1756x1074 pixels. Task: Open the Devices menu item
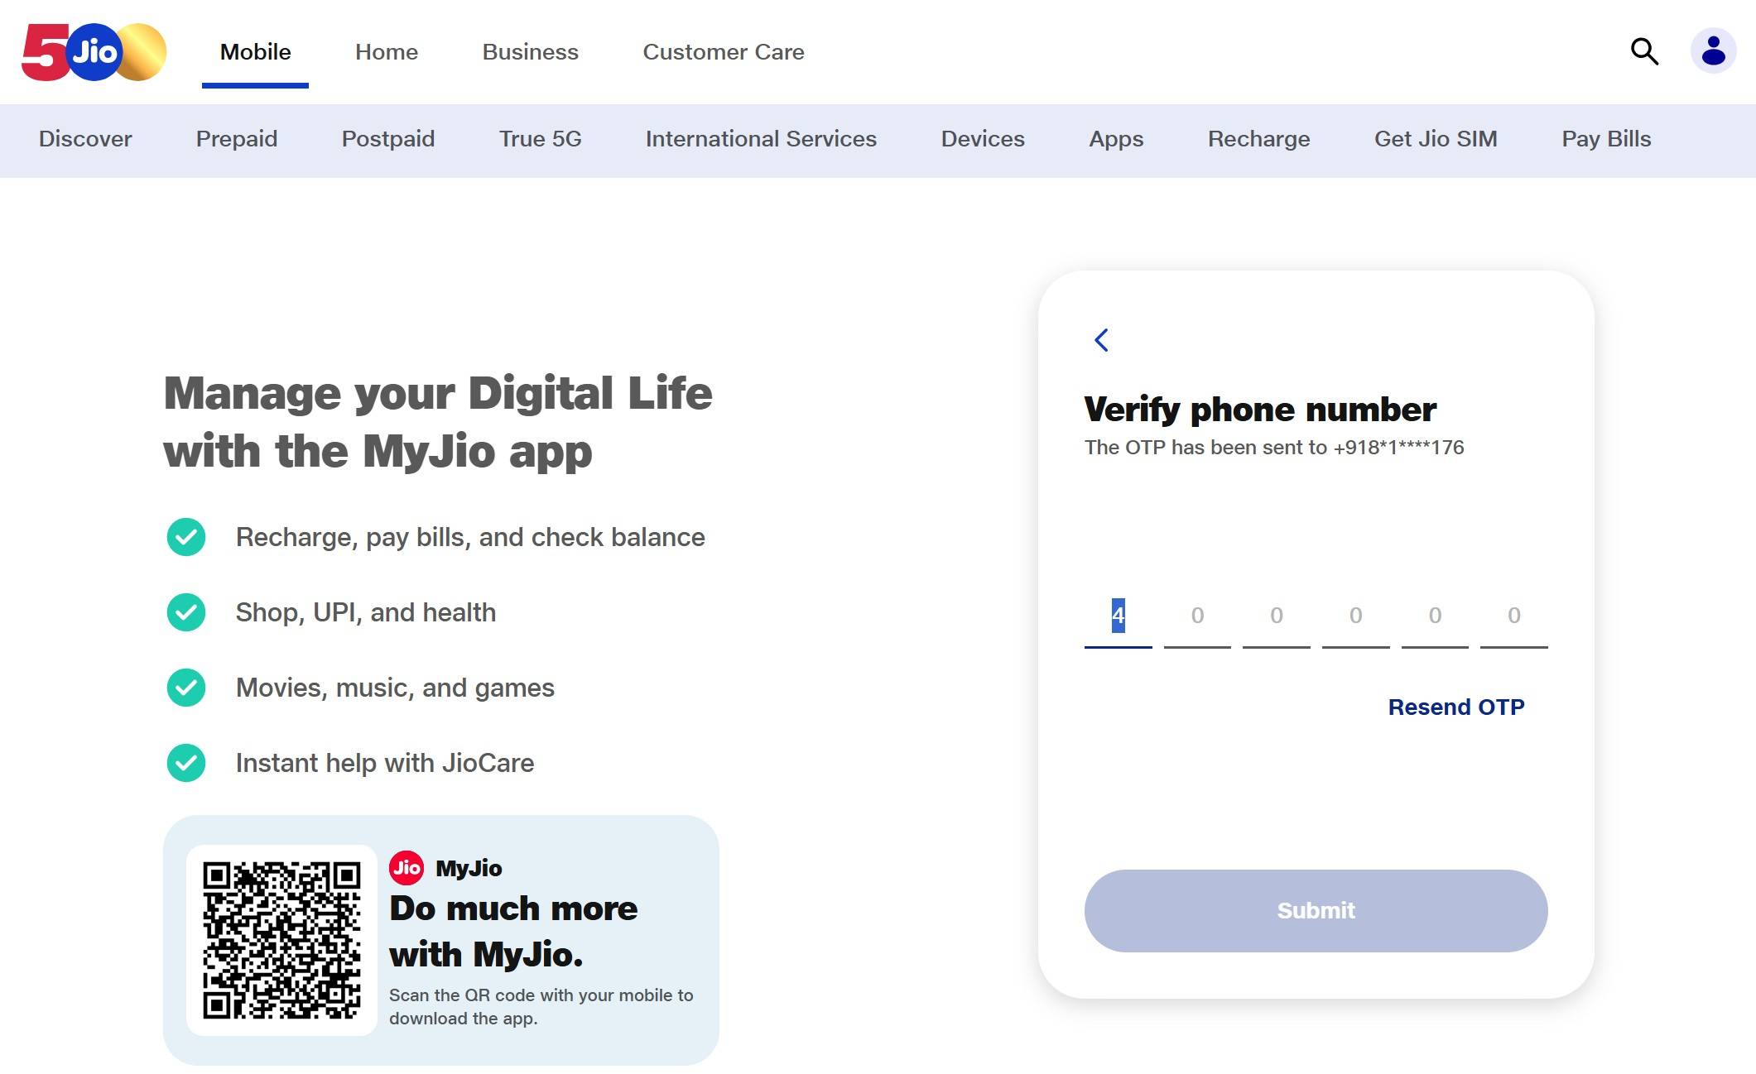click(x=983, y=139)
